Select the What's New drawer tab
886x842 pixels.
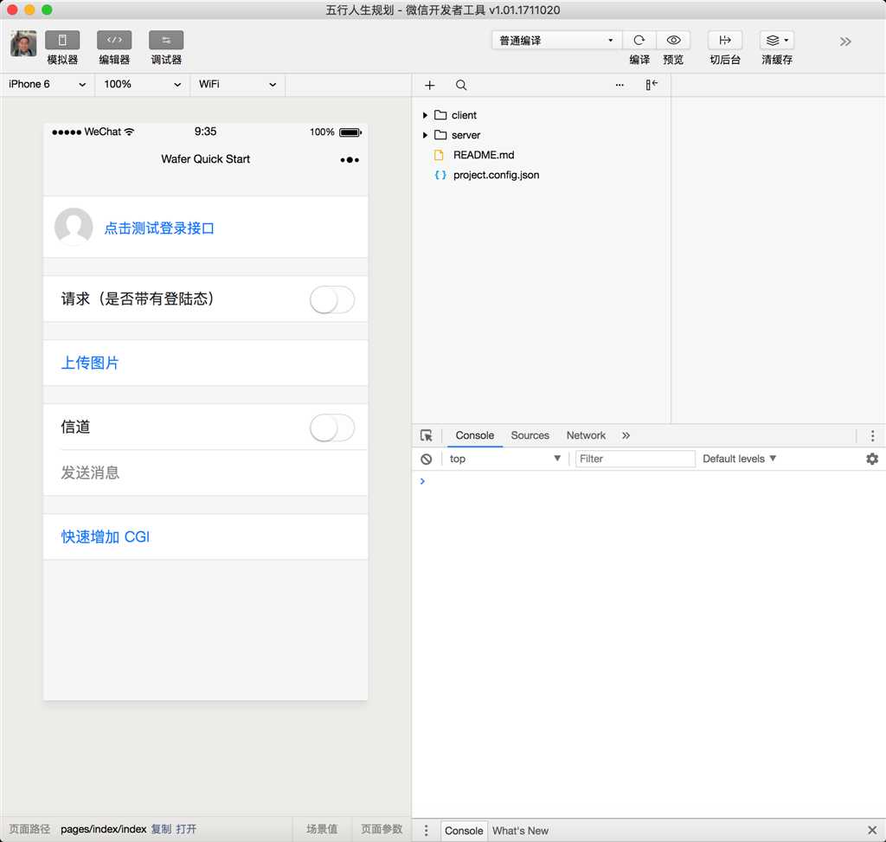(520, 831)
